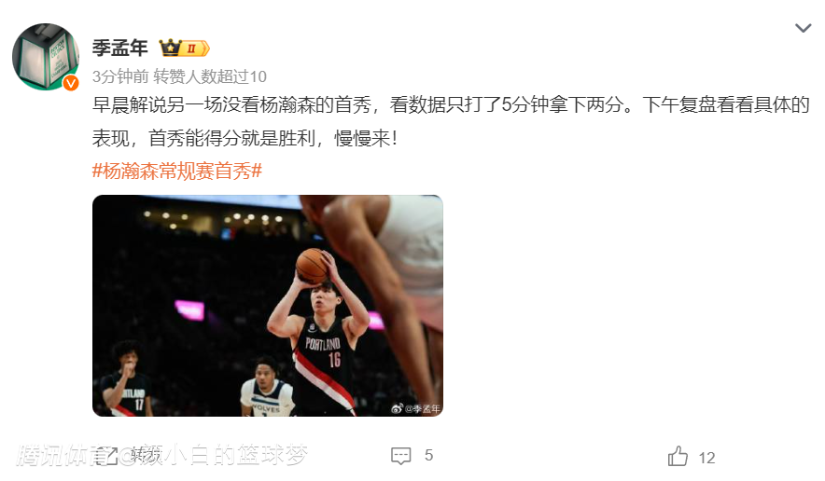Click the post text body

(x=451, y=121)
